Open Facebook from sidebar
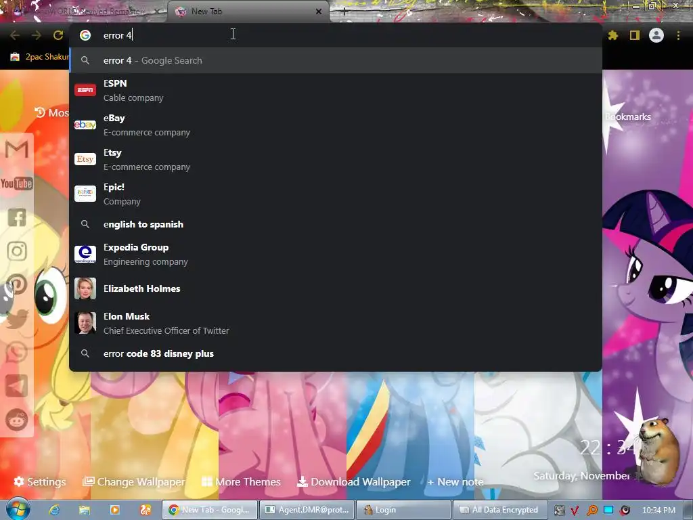693x520 pixels. click(17, 217)
